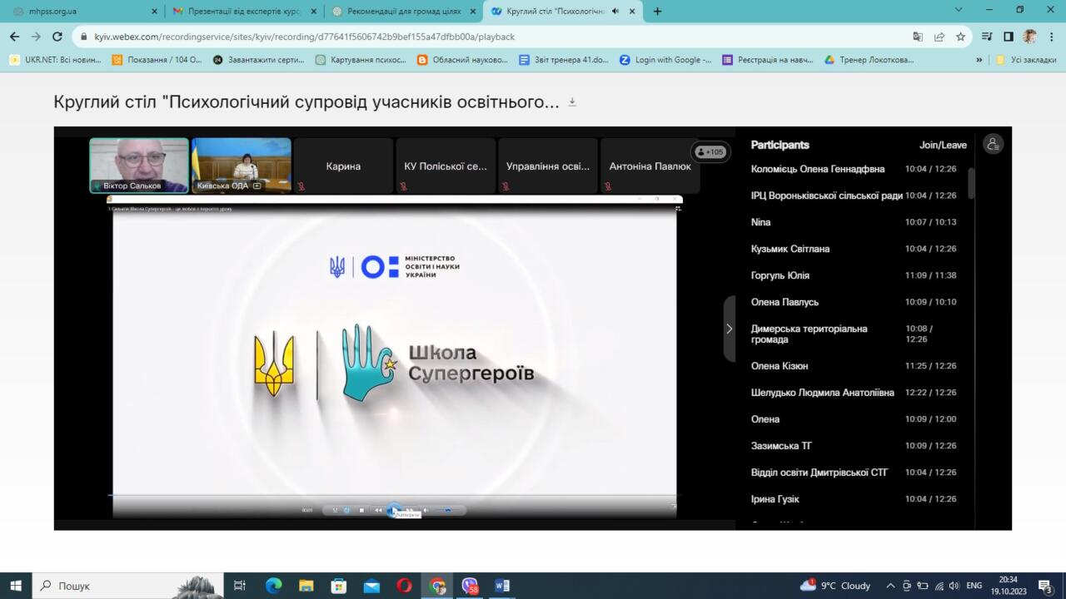
Task: Open the Усі закладки folder
Action: click(x=1026, y=60)
